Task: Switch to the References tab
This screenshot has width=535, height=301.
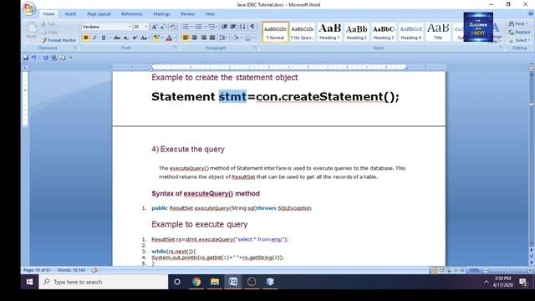Action: (x=132, y=14)
